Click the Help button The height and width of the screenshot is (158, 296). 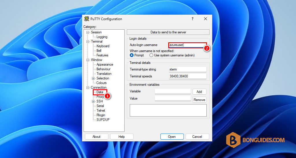point(122,137)
